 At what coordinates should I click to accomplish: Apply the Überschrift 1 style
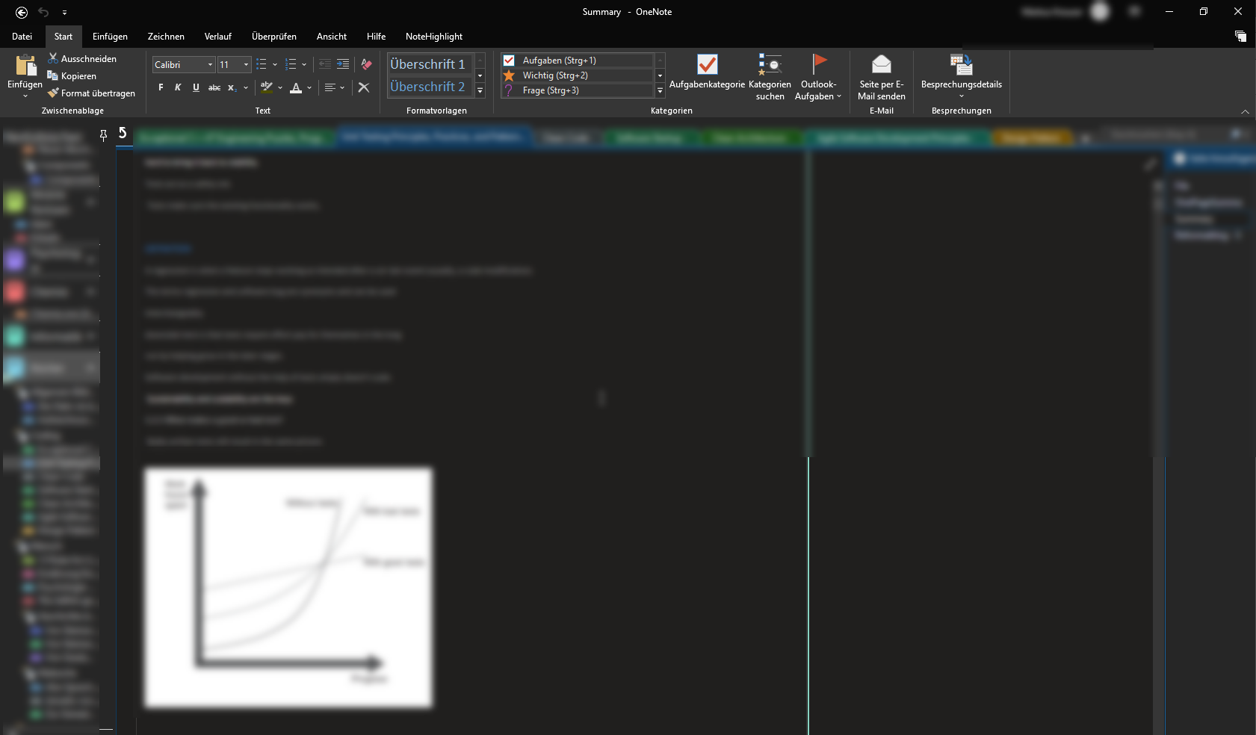(x=430, y=64)
